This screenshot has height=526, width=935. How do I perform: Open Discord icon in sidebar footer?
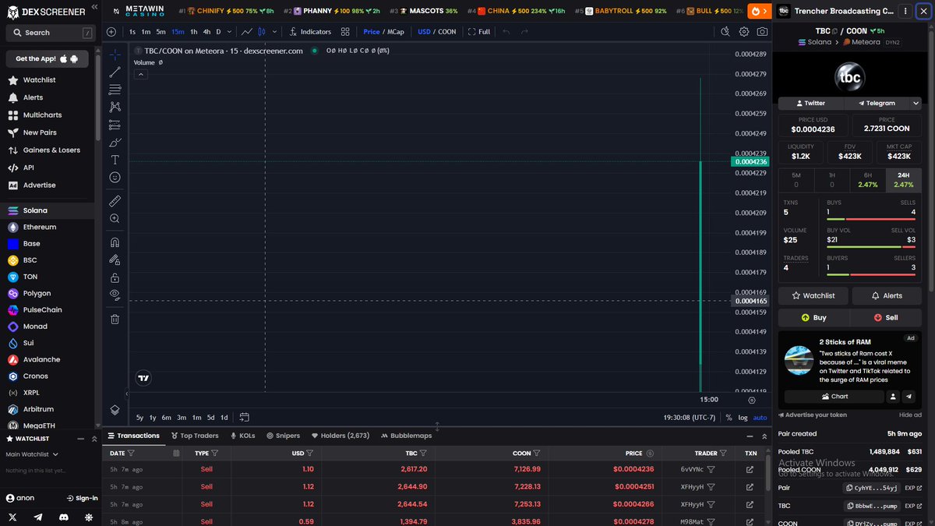(64, 517)
